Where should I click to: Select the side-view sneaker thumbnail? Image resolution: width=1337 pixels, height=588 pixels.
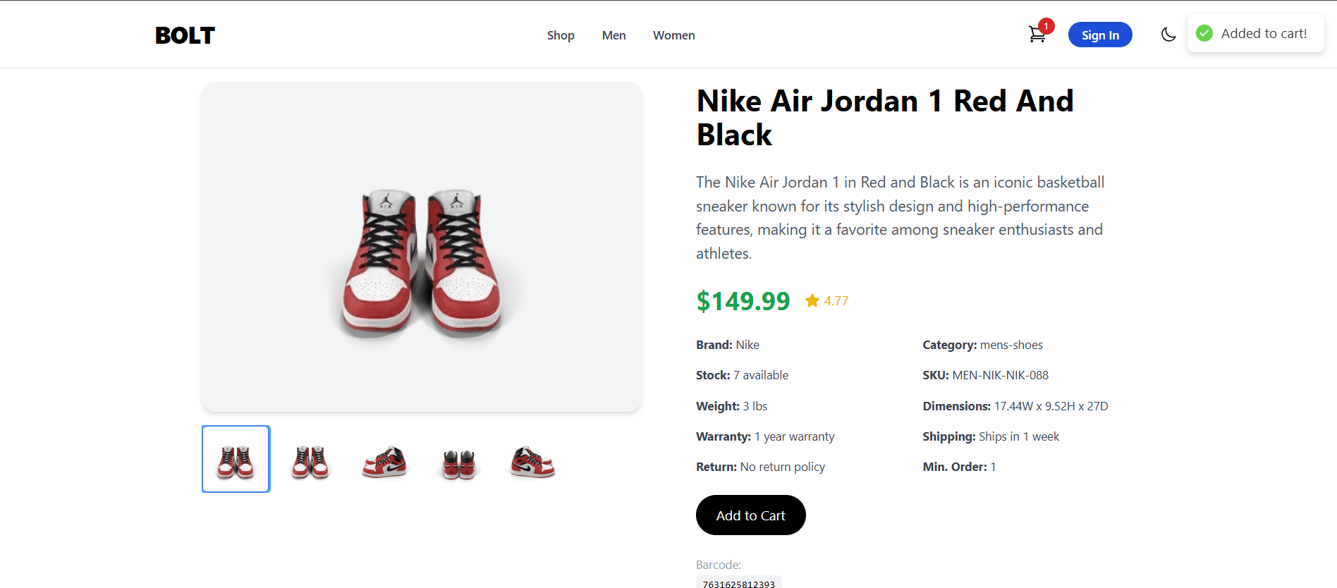point(384,459)
